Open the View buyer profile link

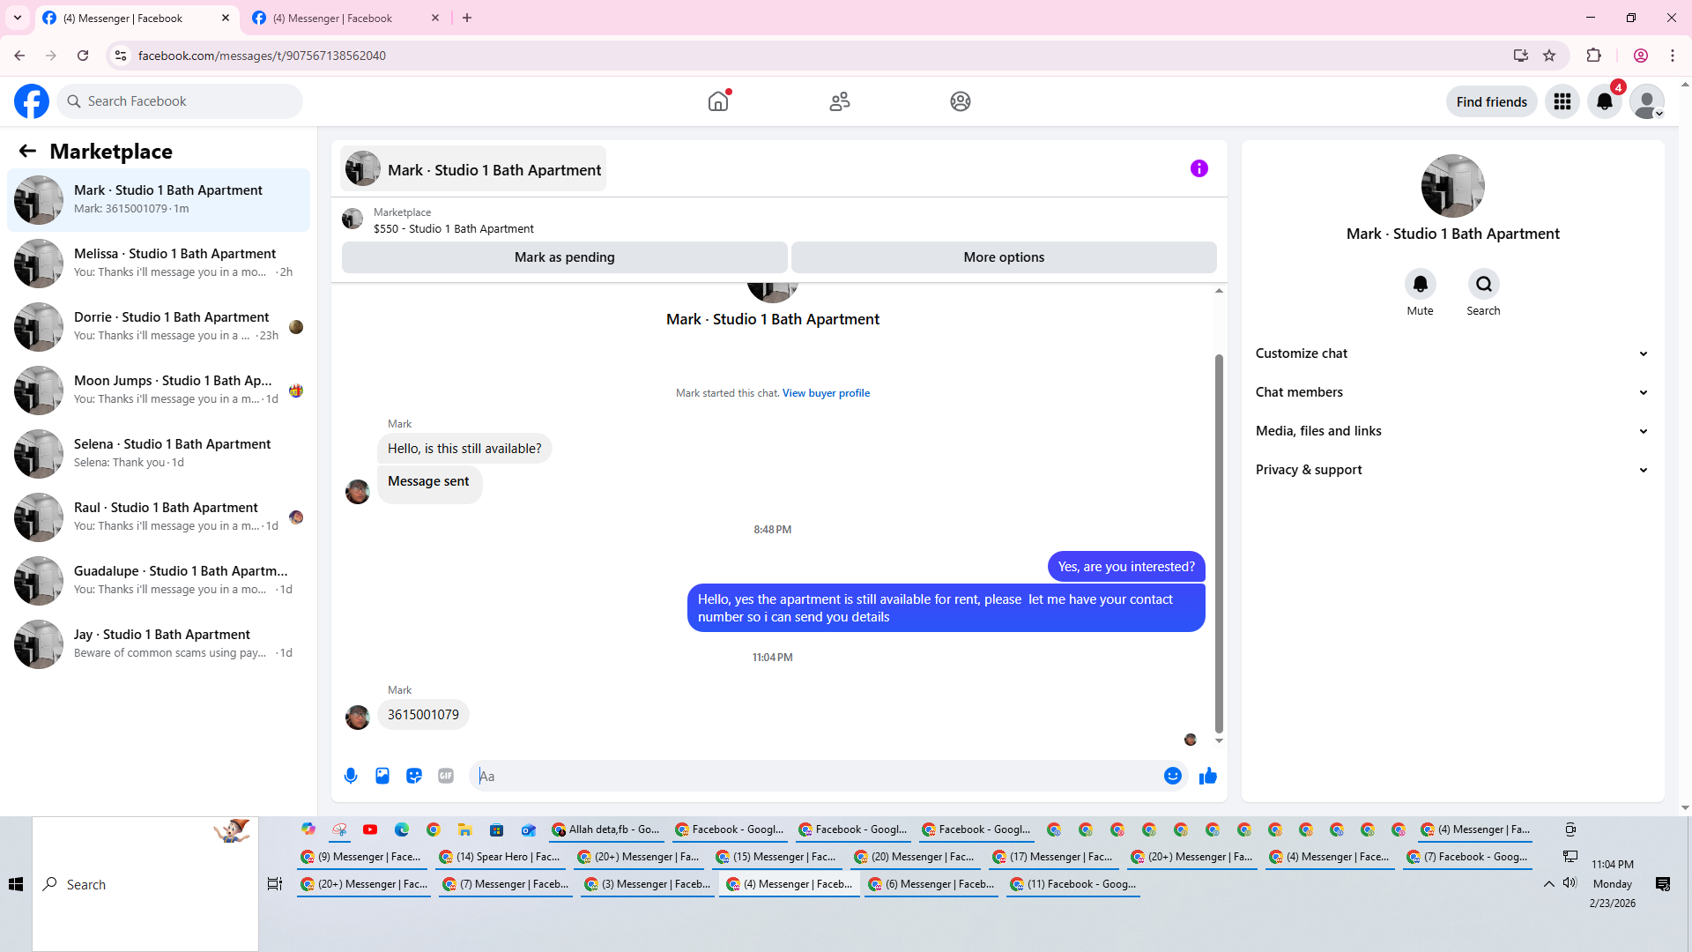click(826, 393)
